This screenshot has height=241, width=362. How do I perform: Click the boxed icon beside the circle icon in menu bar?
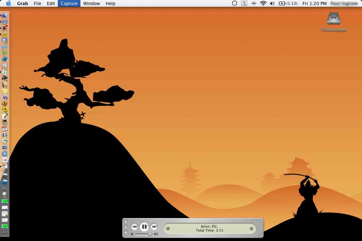(244, 3)
